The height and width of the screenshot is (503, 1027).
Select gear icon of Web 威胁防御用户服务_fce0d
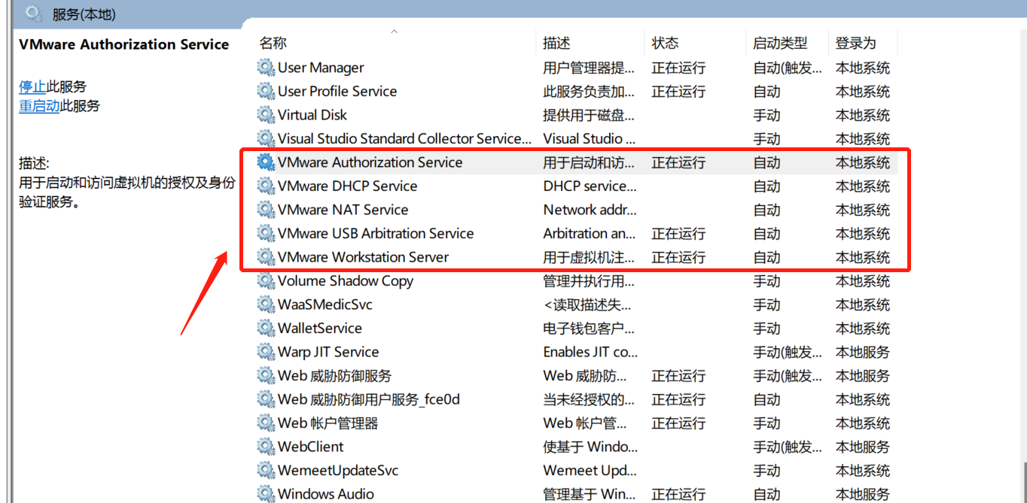pos(266,399)
